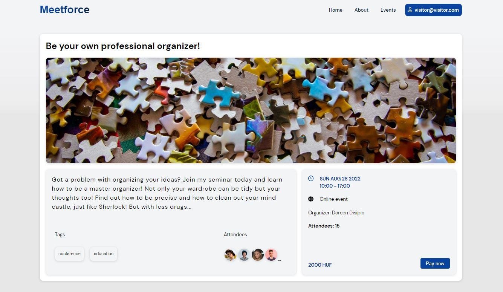This screenshot has height=292, width=503.
Task: Open the first attendee avatar with hat
Action: click(x=230, y=255)
